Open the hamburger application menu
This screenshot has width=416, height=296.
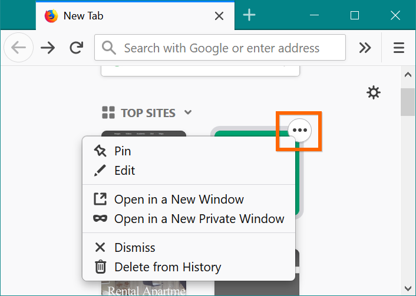[399, 48]
